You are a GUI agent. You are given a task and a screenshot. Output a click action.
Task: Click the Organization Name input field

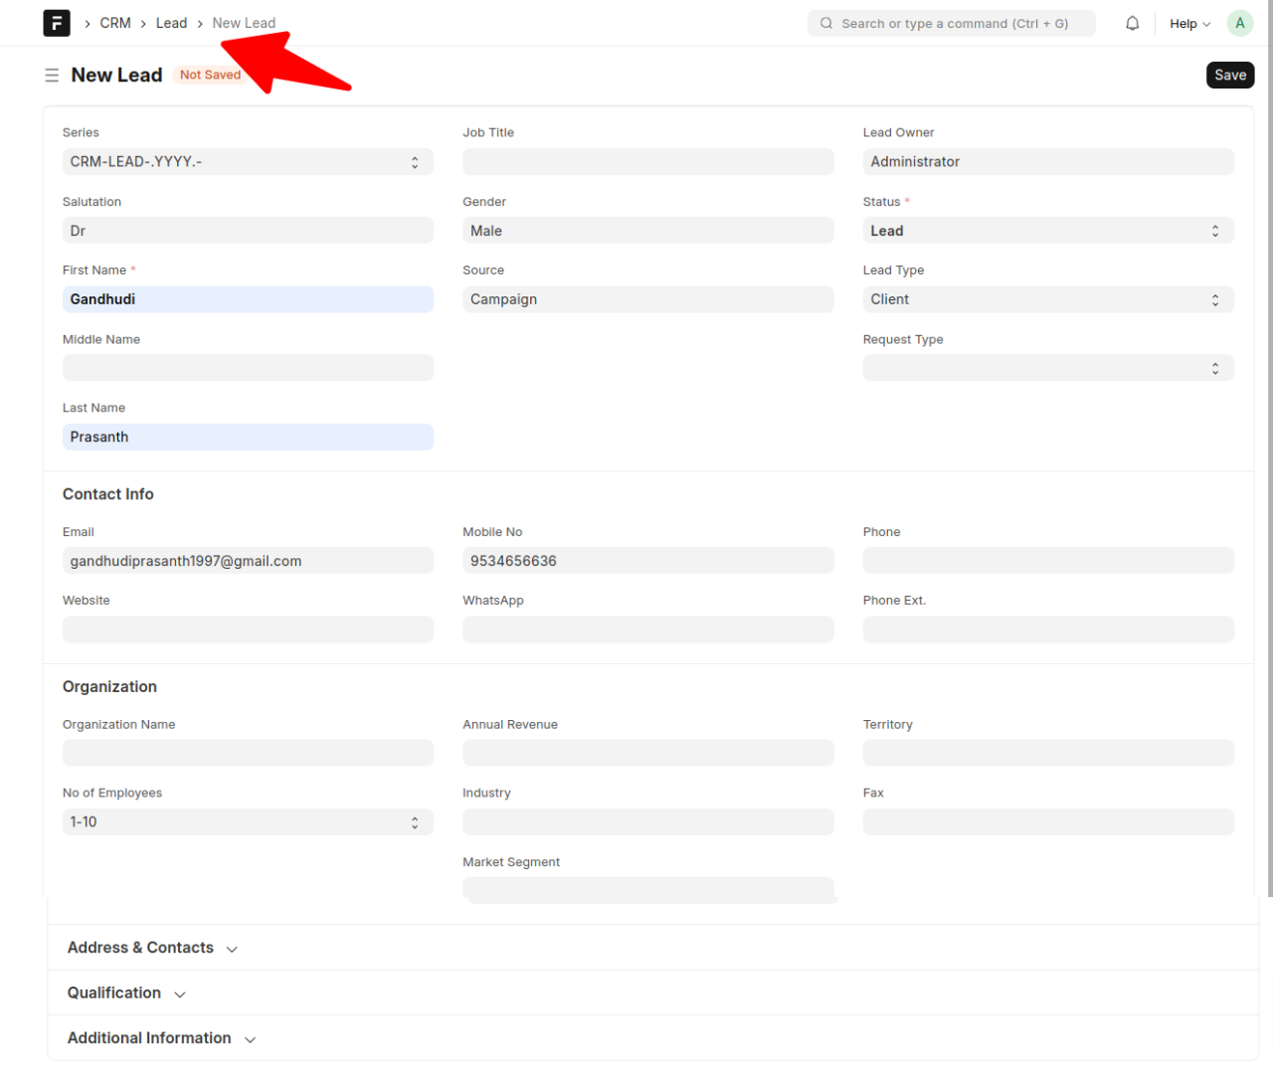248,753
